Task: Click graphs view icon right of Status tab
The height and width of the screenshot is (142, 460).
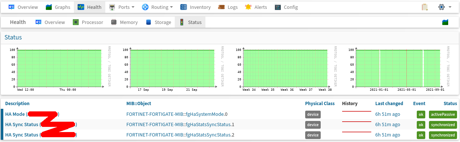Action: tap(445, 22)
